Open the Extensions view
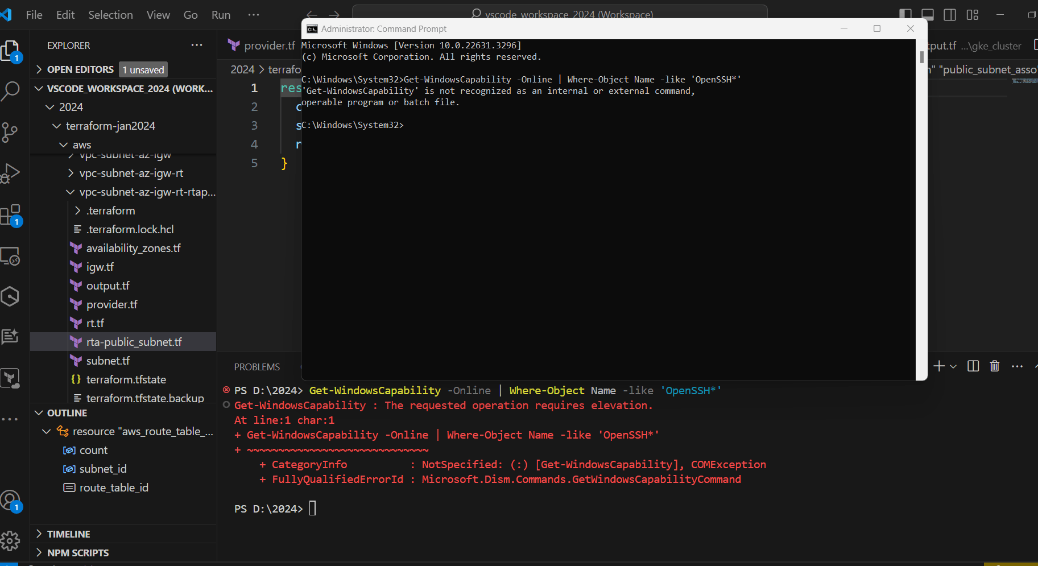 (10, 215)
